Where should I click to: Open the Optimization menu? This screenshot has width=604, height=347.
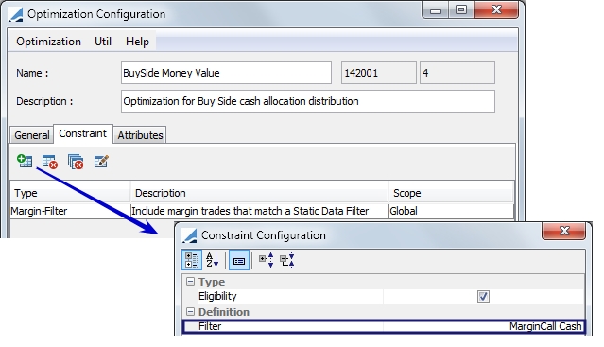48,42
